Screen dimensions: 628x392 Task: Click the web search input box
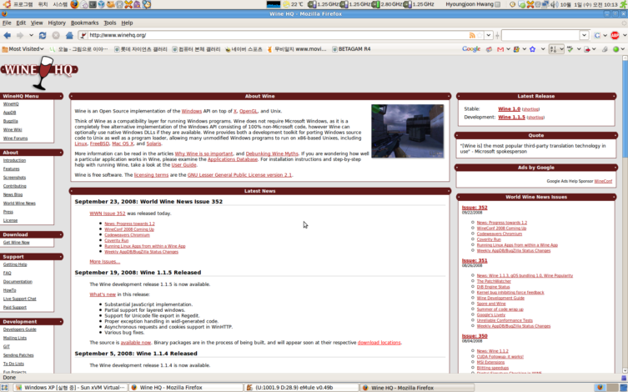pyautogui.click(x=540, y=35)
